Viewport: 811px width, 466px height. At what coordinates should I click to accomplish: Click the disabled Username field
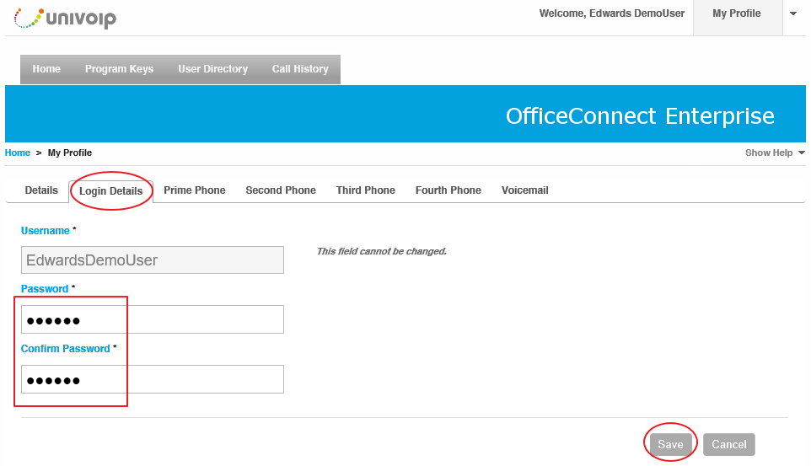[153, 260]
